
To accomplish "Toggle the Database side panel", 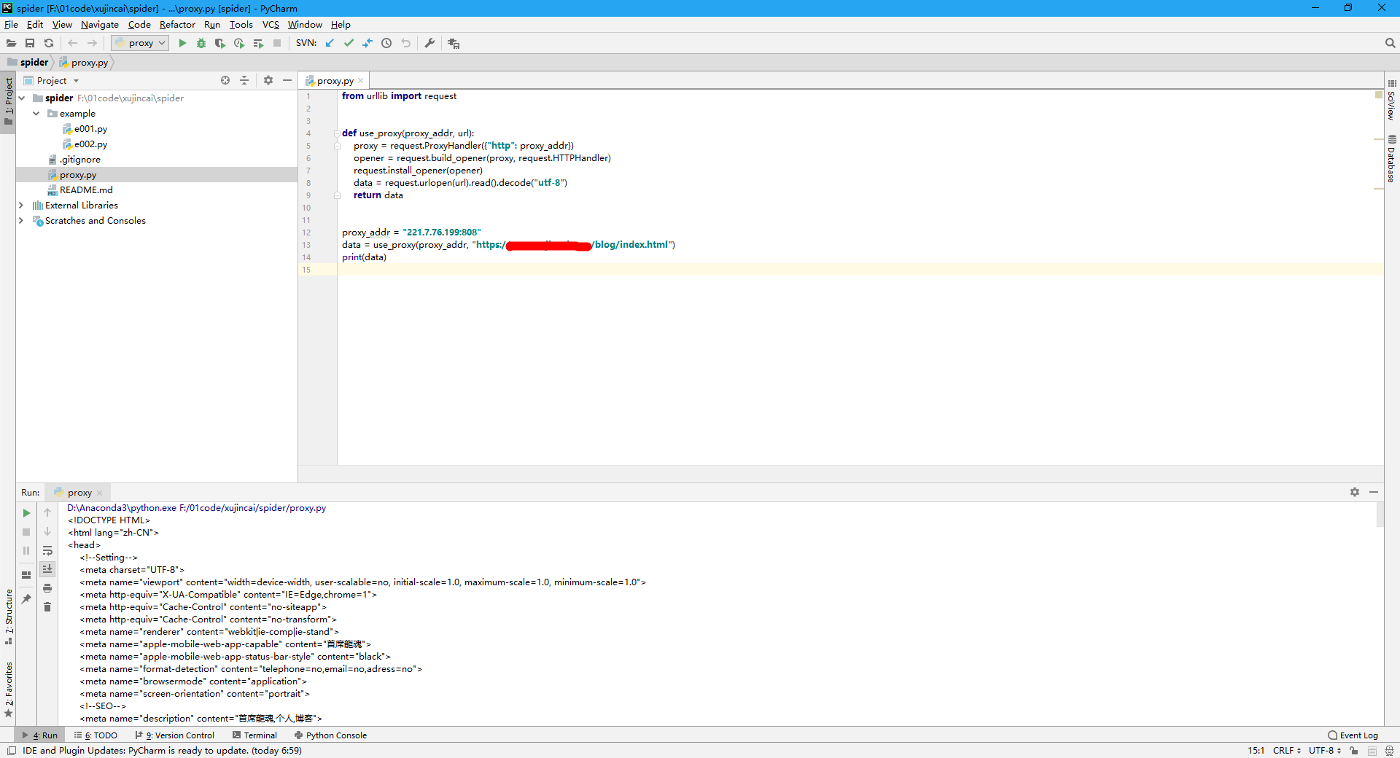I will pos(1392,158).
